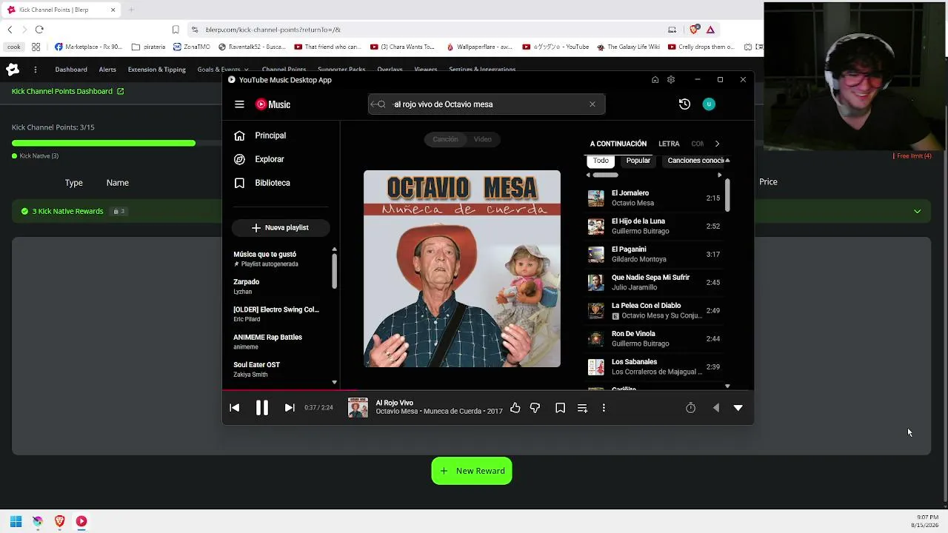Open Extension & Tipping in Blerp navigation

[157, 70]
